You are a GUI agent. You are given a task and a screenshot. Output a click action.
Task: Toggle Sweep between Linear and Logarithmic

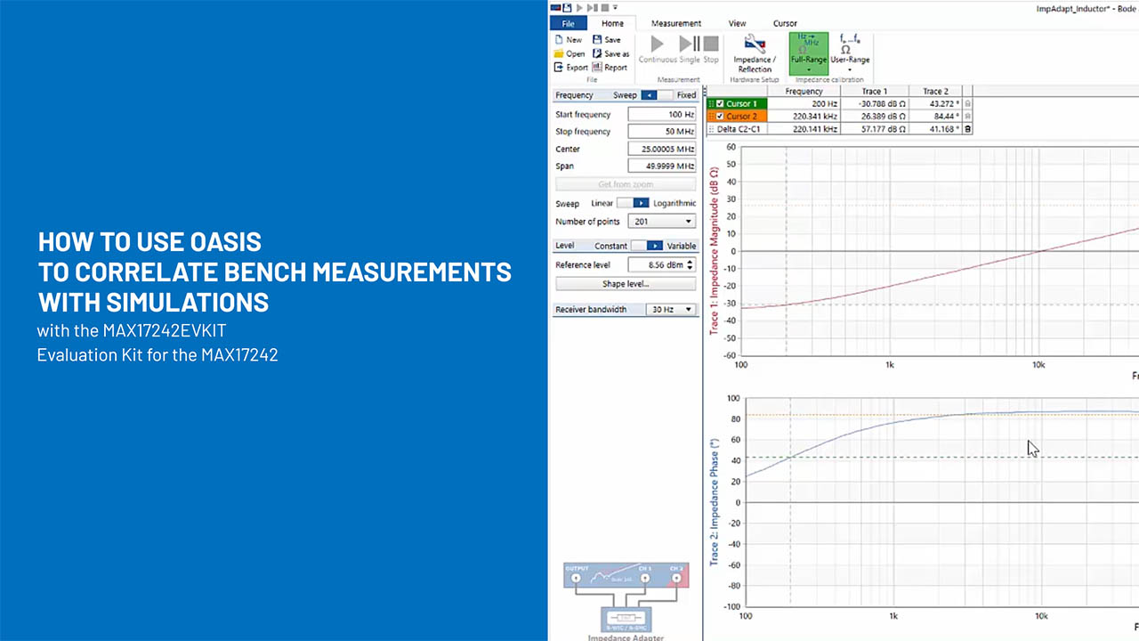[x=634, y=203]
